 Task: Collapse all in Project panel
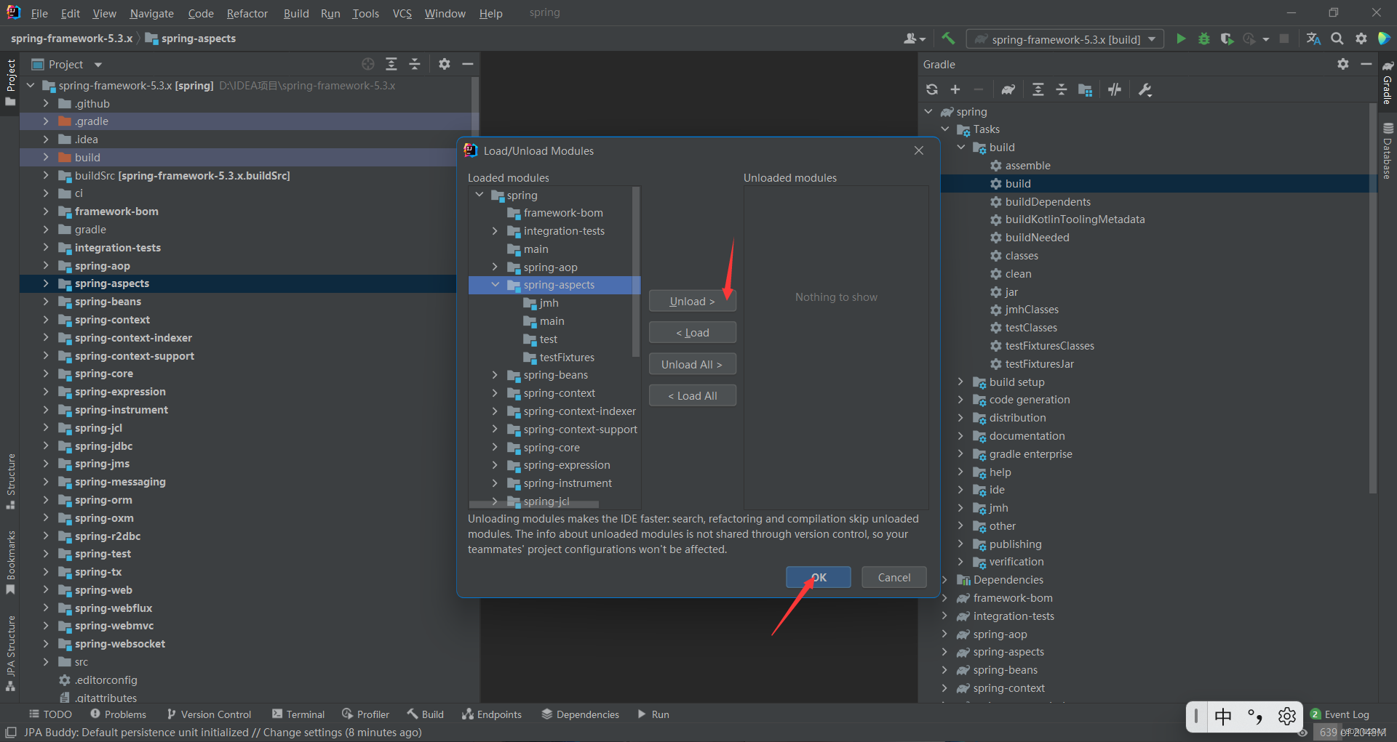pyautogui.click(x=415, y=64)
